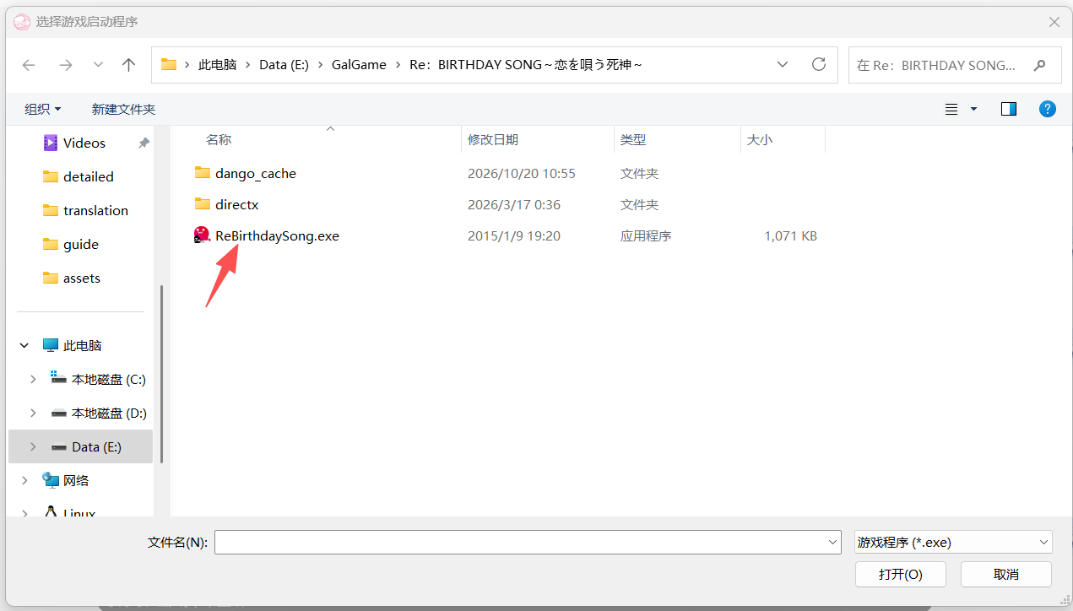Go back with the left arrow button
The height and width of the screenshot is (611, 1073).
pos(29,65)
